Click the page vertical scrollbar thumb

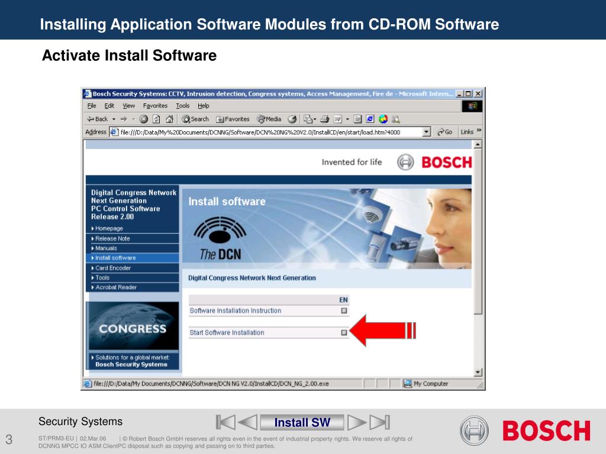[x=478, y=231]
